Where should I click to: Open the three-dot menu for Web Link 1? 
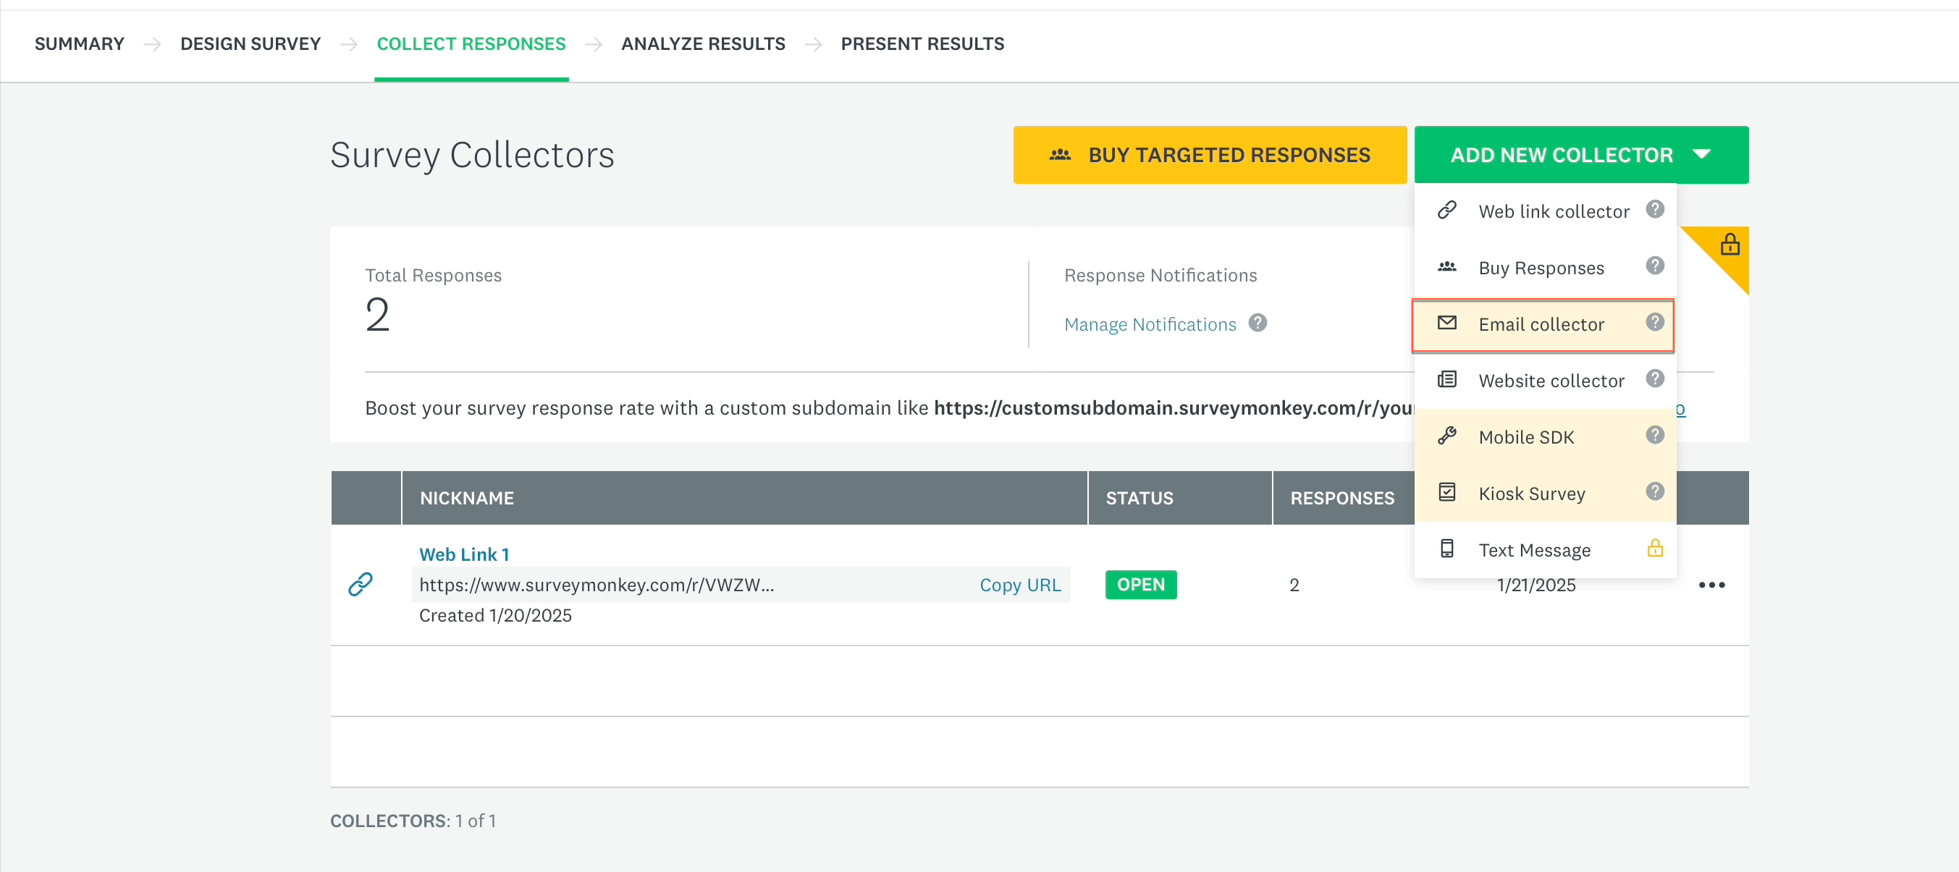(1711, 585)
